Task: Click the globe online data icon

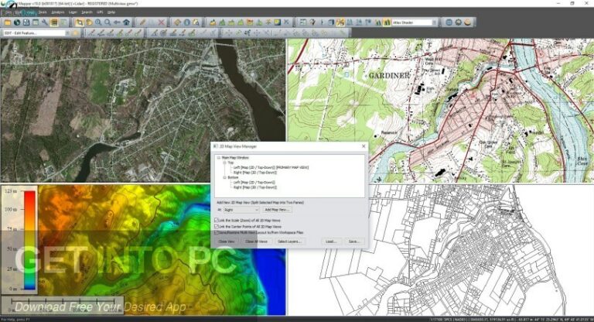Action: pos(17,22)
